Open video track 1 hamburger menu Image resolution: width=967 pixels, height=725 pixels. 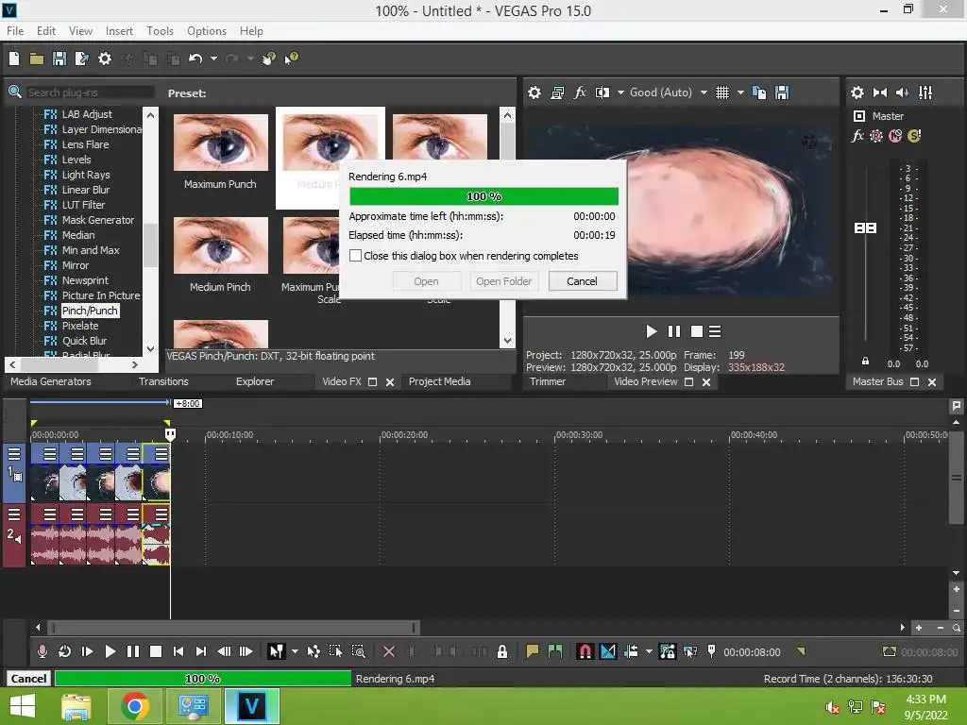(14, 454)
